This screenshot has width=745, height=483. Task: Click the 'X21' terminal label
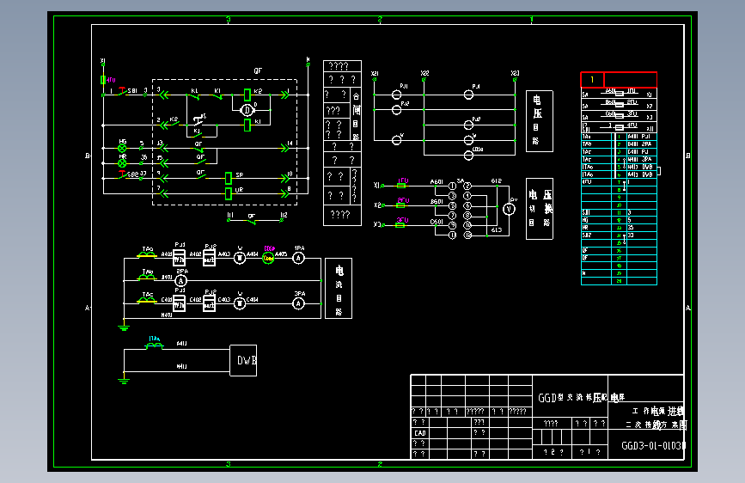coord(375,74)
